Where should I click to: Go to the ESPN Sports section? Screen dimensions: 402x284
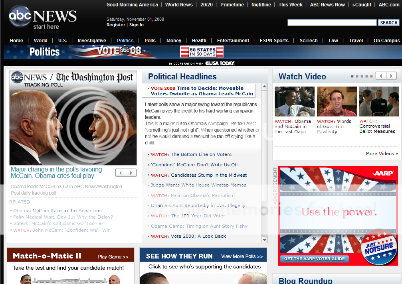coord(274,40)
